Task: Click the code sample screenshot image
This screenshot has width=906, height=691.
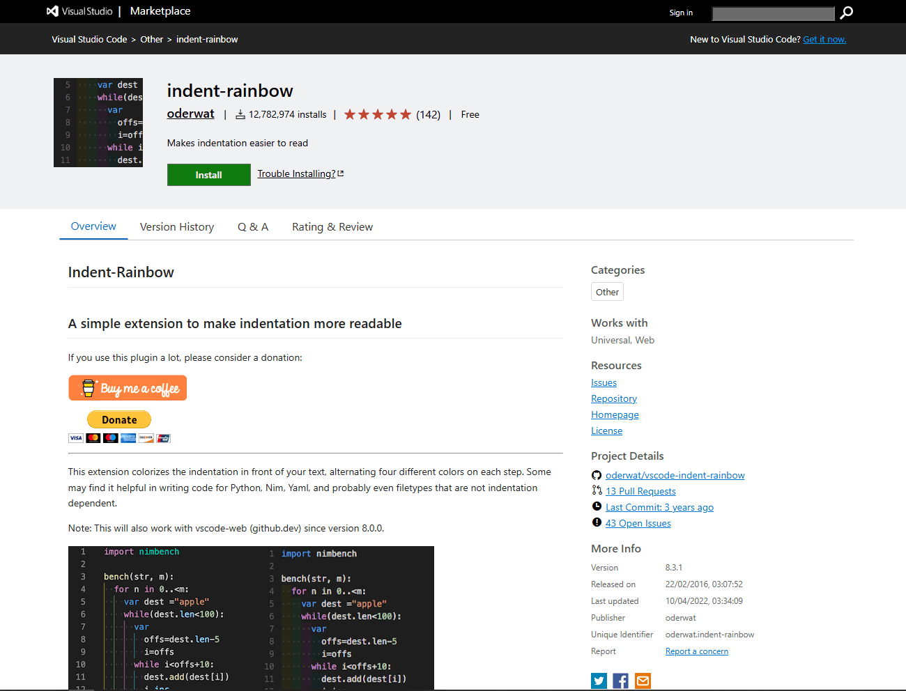Action: click(x=251, y=618)
